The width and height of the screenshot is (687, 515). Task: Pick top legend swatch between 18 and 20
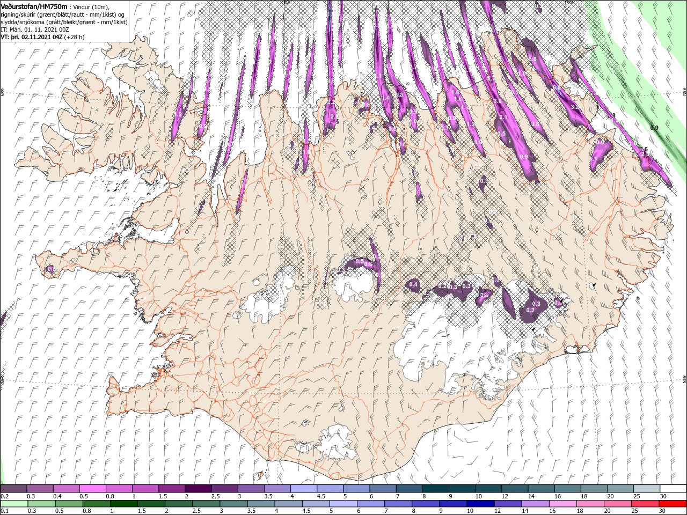[594, 488]
